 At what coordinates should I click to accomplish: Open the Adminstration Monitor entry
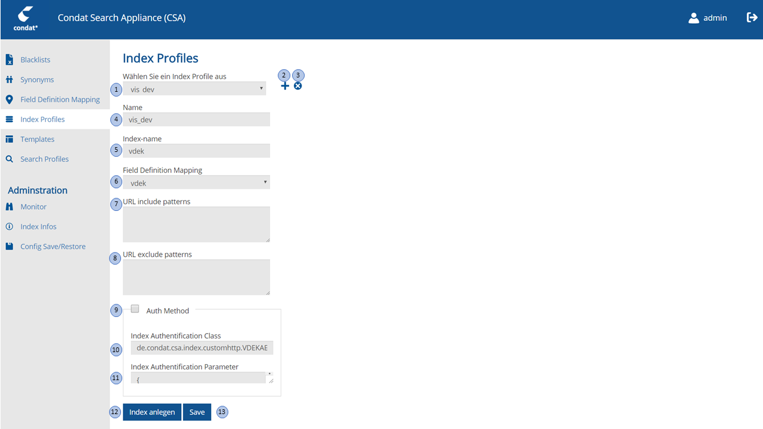(x=32, y=207)
